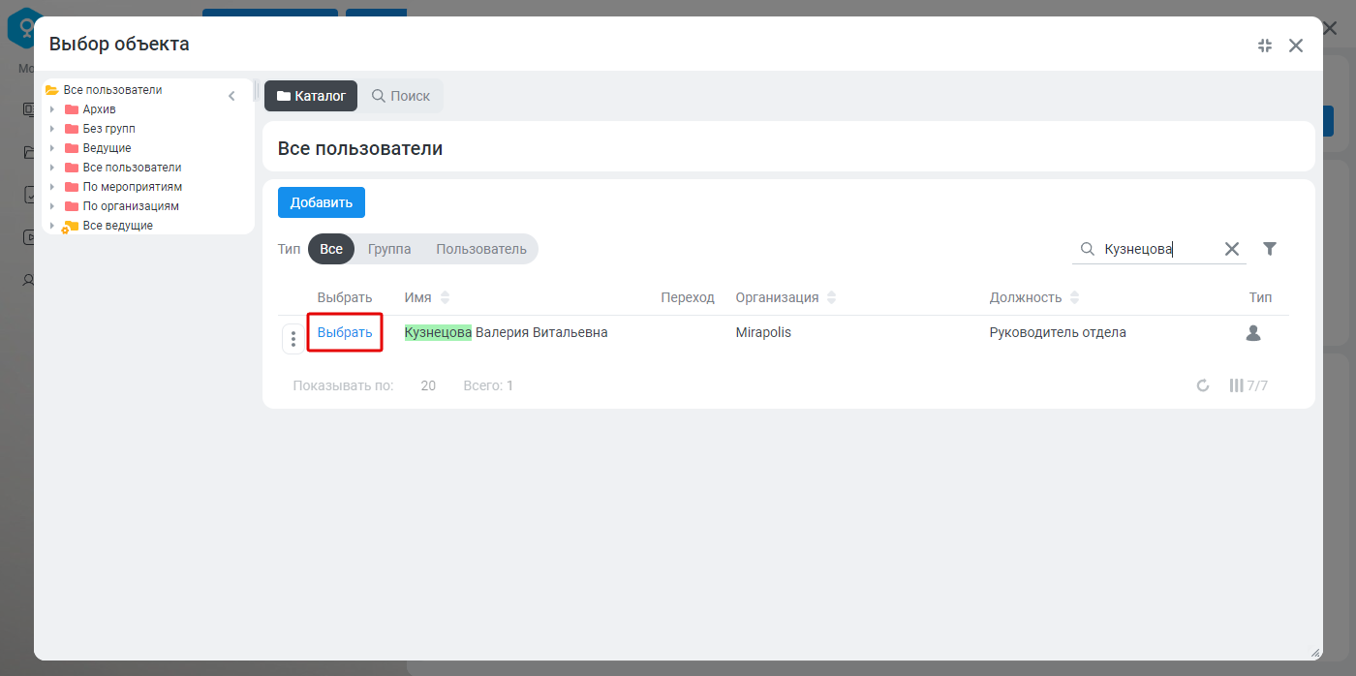Click the Всего: 1 total count
This screenshot has width=1356, height=676.
pos(488,385)
